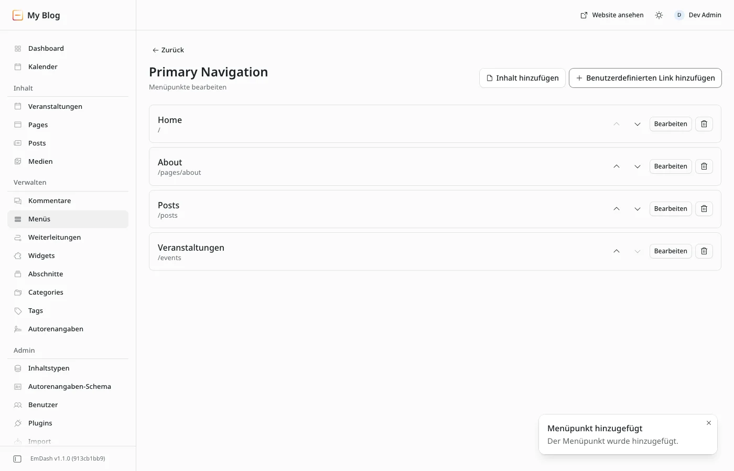Move the About item up
734x471 pixels.
[617, 166]
